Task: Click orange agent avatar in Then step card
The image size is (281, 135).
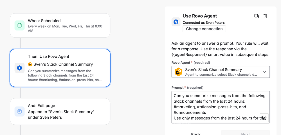Action: click(x=30, y=64)
